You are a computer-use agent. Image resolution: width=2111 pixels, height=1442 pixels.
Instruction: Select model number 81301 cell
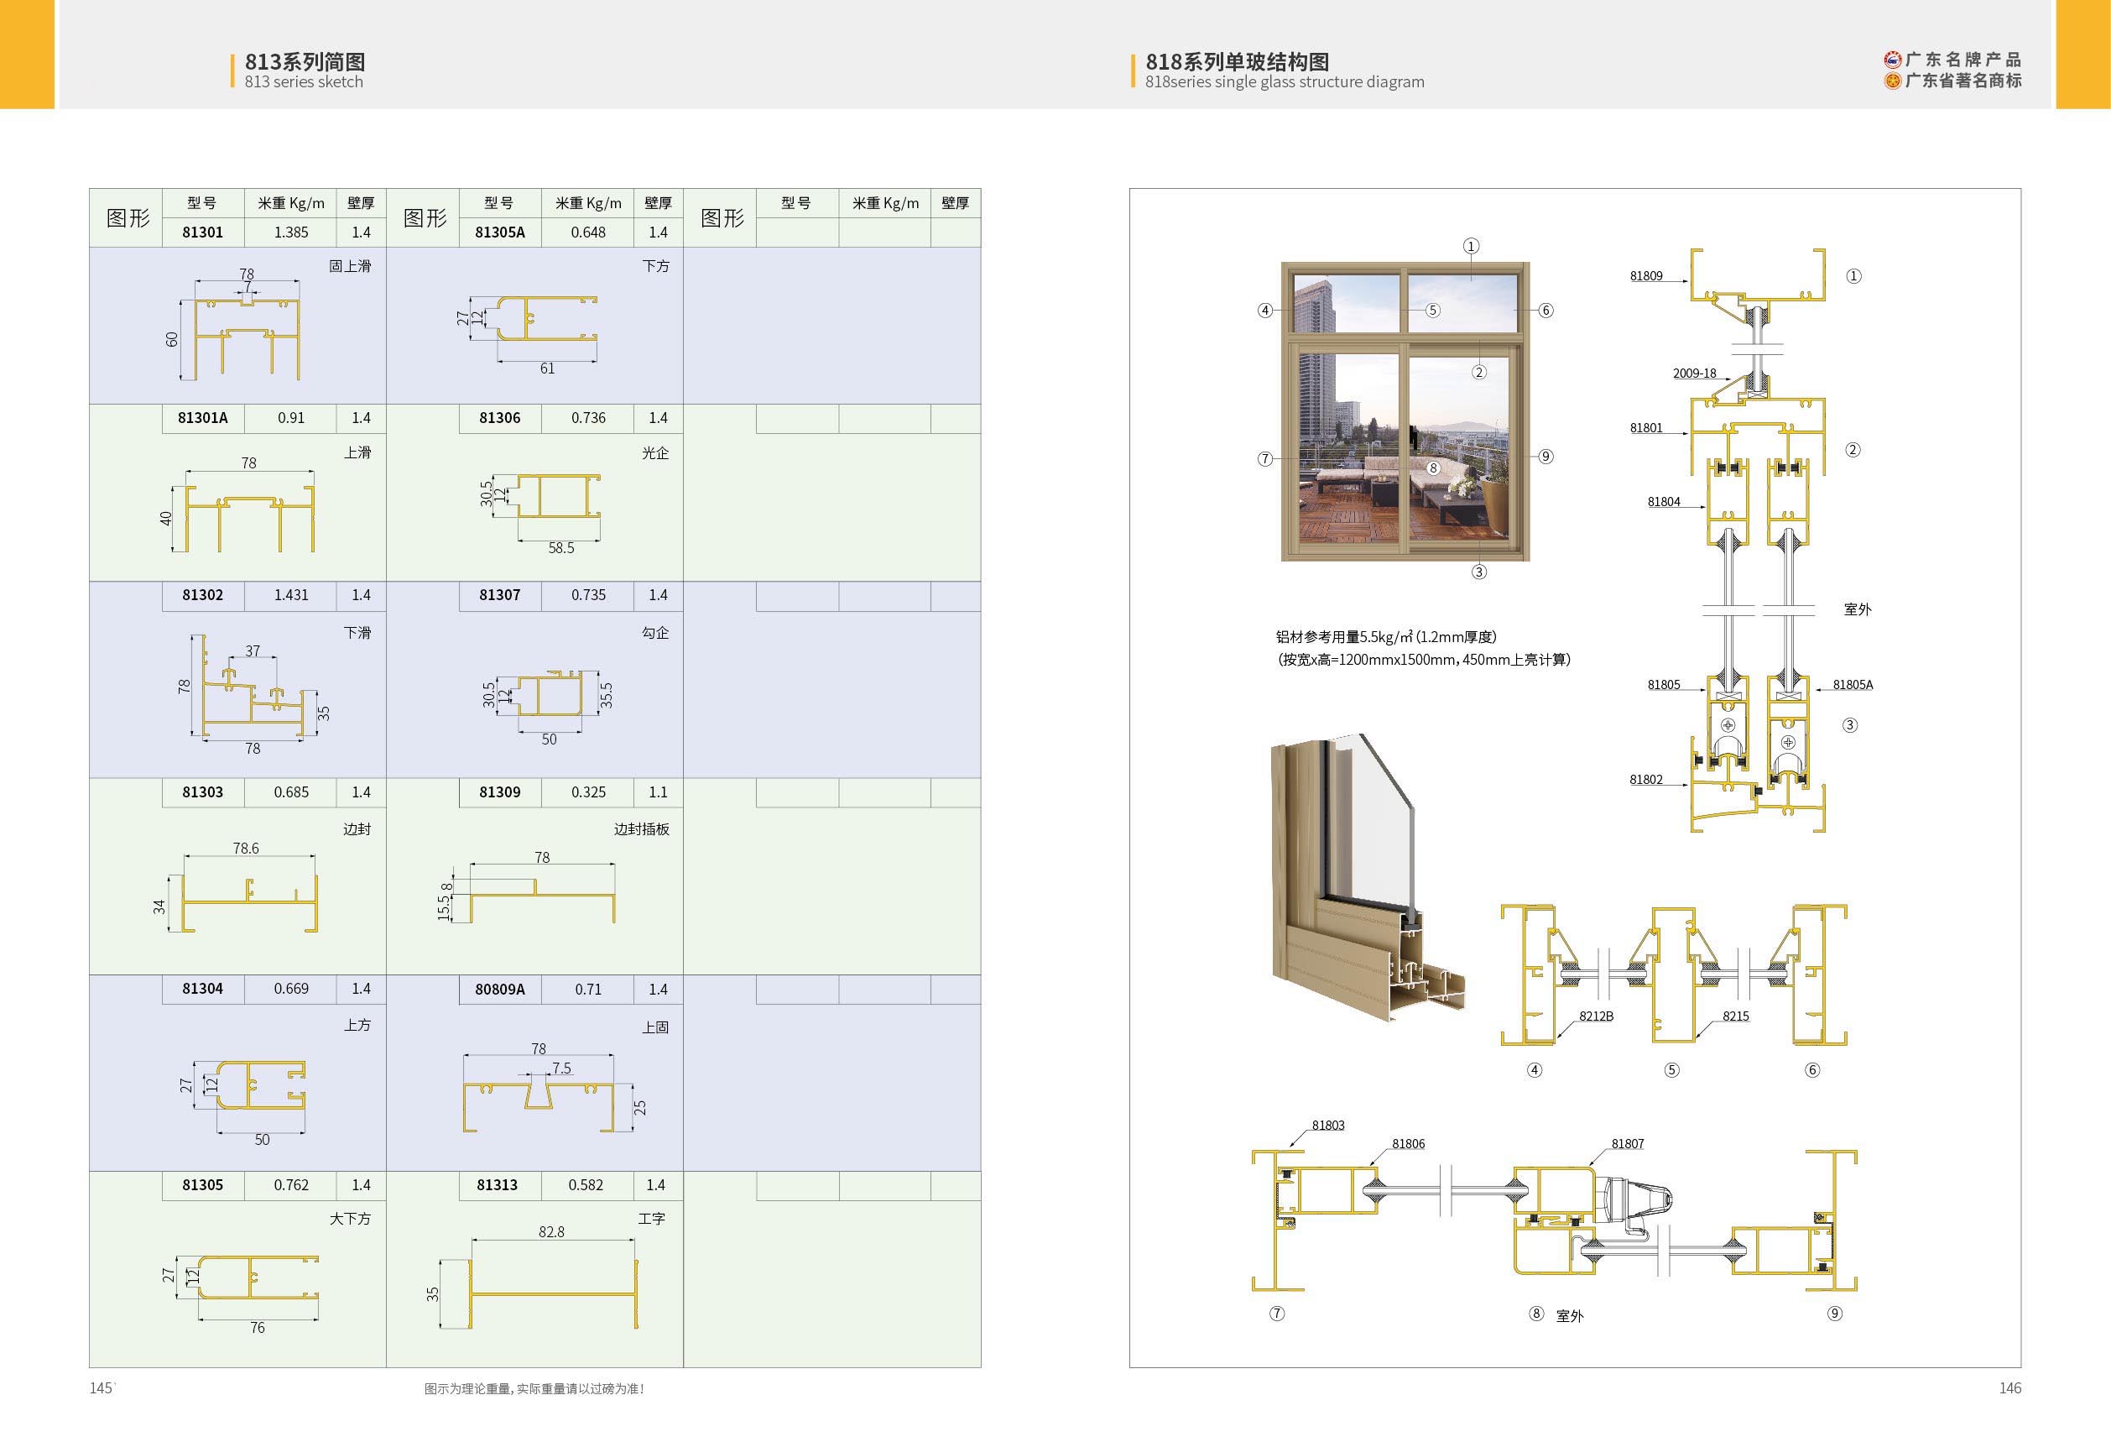[x=202, y=232]
